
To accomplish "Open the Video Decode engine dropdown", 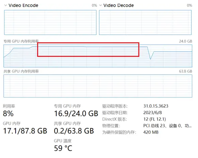I will coord(101,5).
